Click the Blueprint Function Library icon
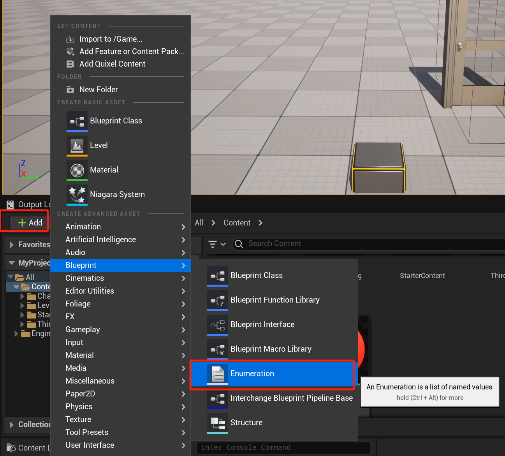This screenshot has height=456, width=505. click(218, 301)
